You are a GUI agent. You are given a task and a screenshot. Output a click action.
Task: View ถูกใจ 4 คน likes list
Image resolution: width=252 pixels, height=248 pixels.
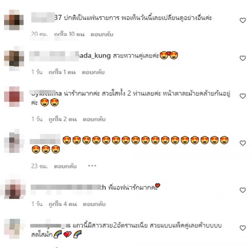coord(63,204)
